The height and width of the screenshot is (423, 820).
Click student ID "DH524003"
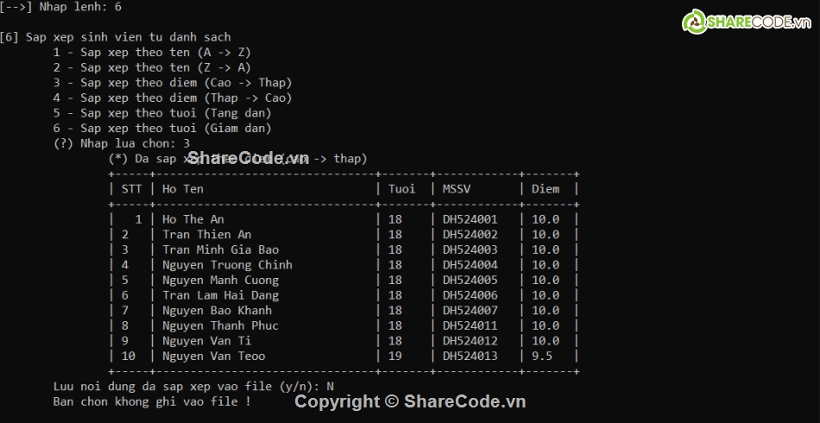470,249
